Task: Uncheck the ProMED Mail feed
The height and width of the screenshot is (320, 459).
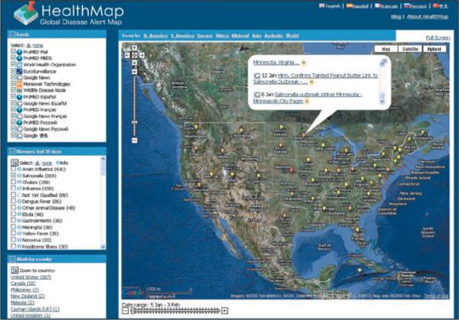Action: (13, 51)
